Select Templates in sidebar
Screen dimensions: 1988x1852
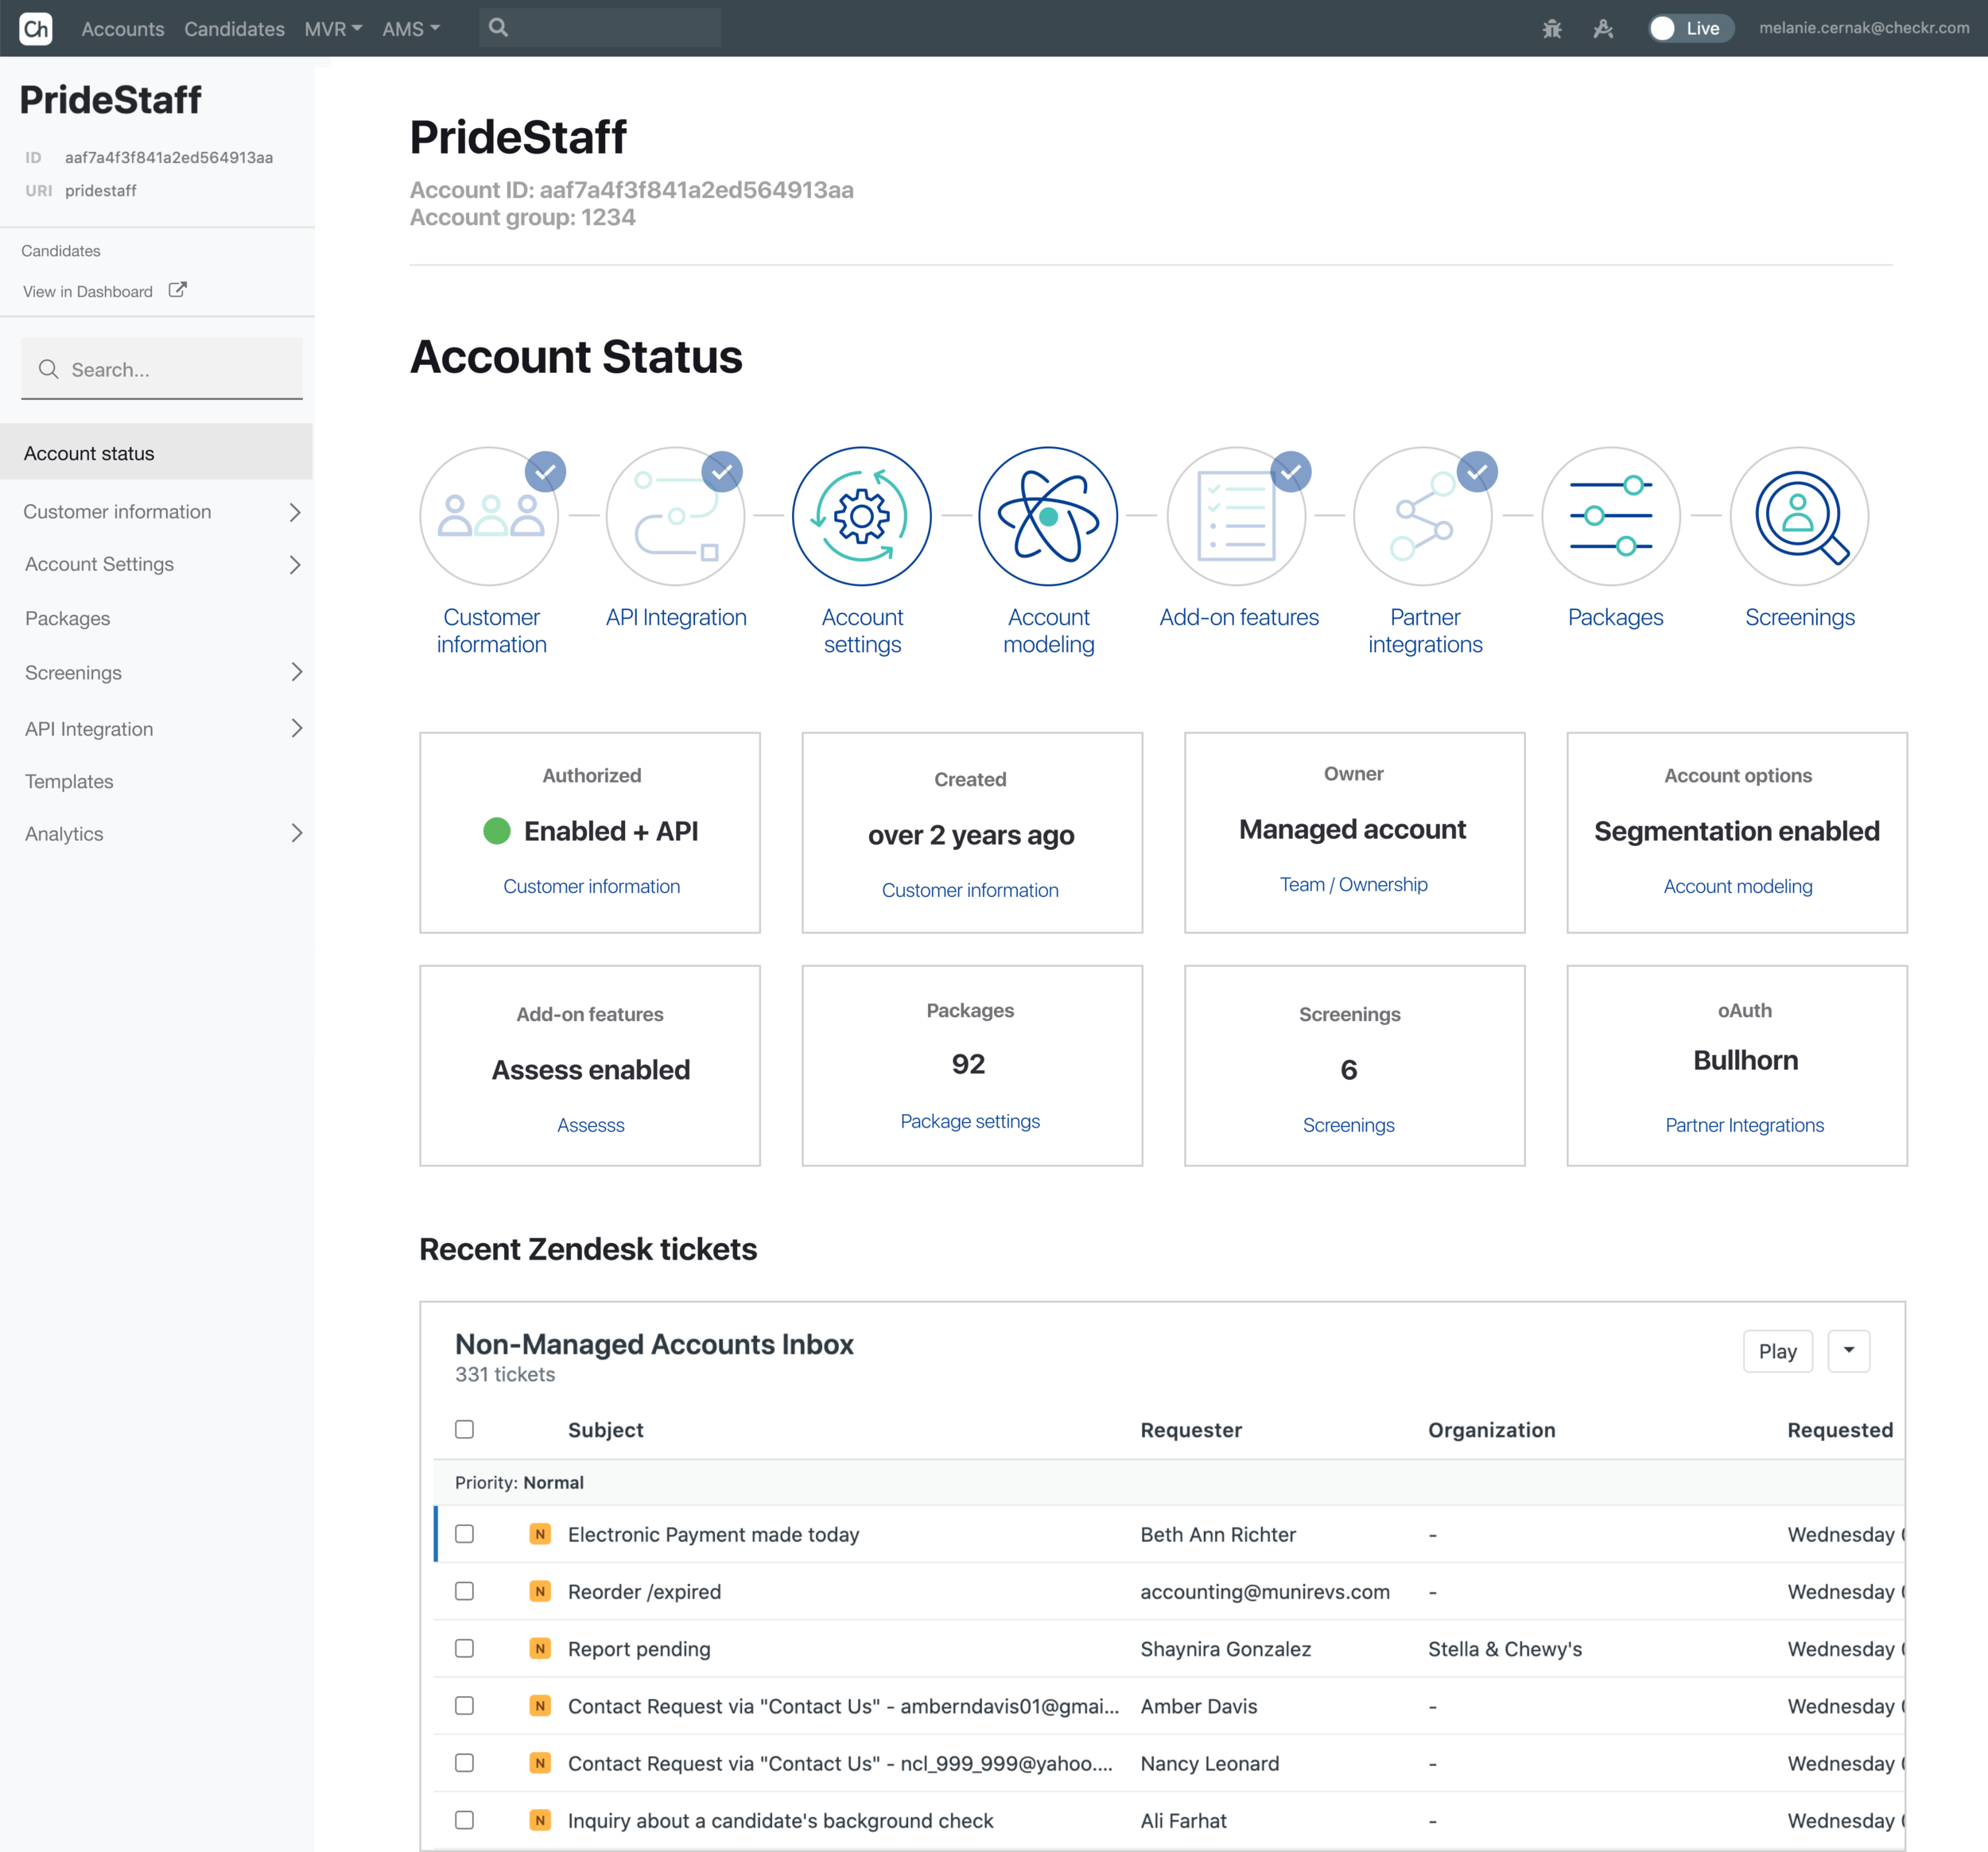click(x=69, y=781)
